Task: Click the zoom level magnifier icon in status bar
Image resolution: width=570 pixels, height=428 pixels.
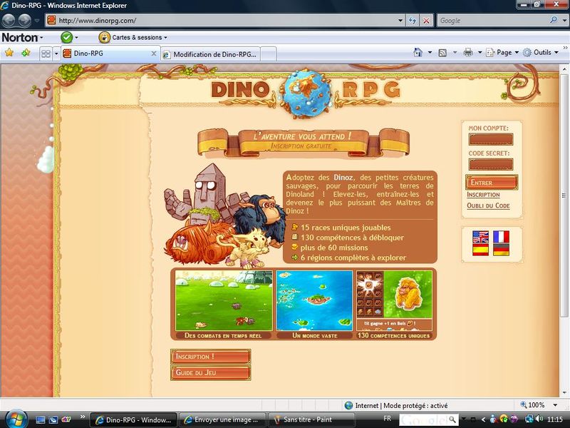Action: click(524, 404)
